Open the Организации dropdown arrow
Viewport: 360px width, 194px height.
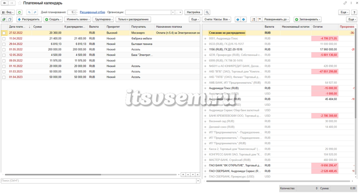point(173,12)
